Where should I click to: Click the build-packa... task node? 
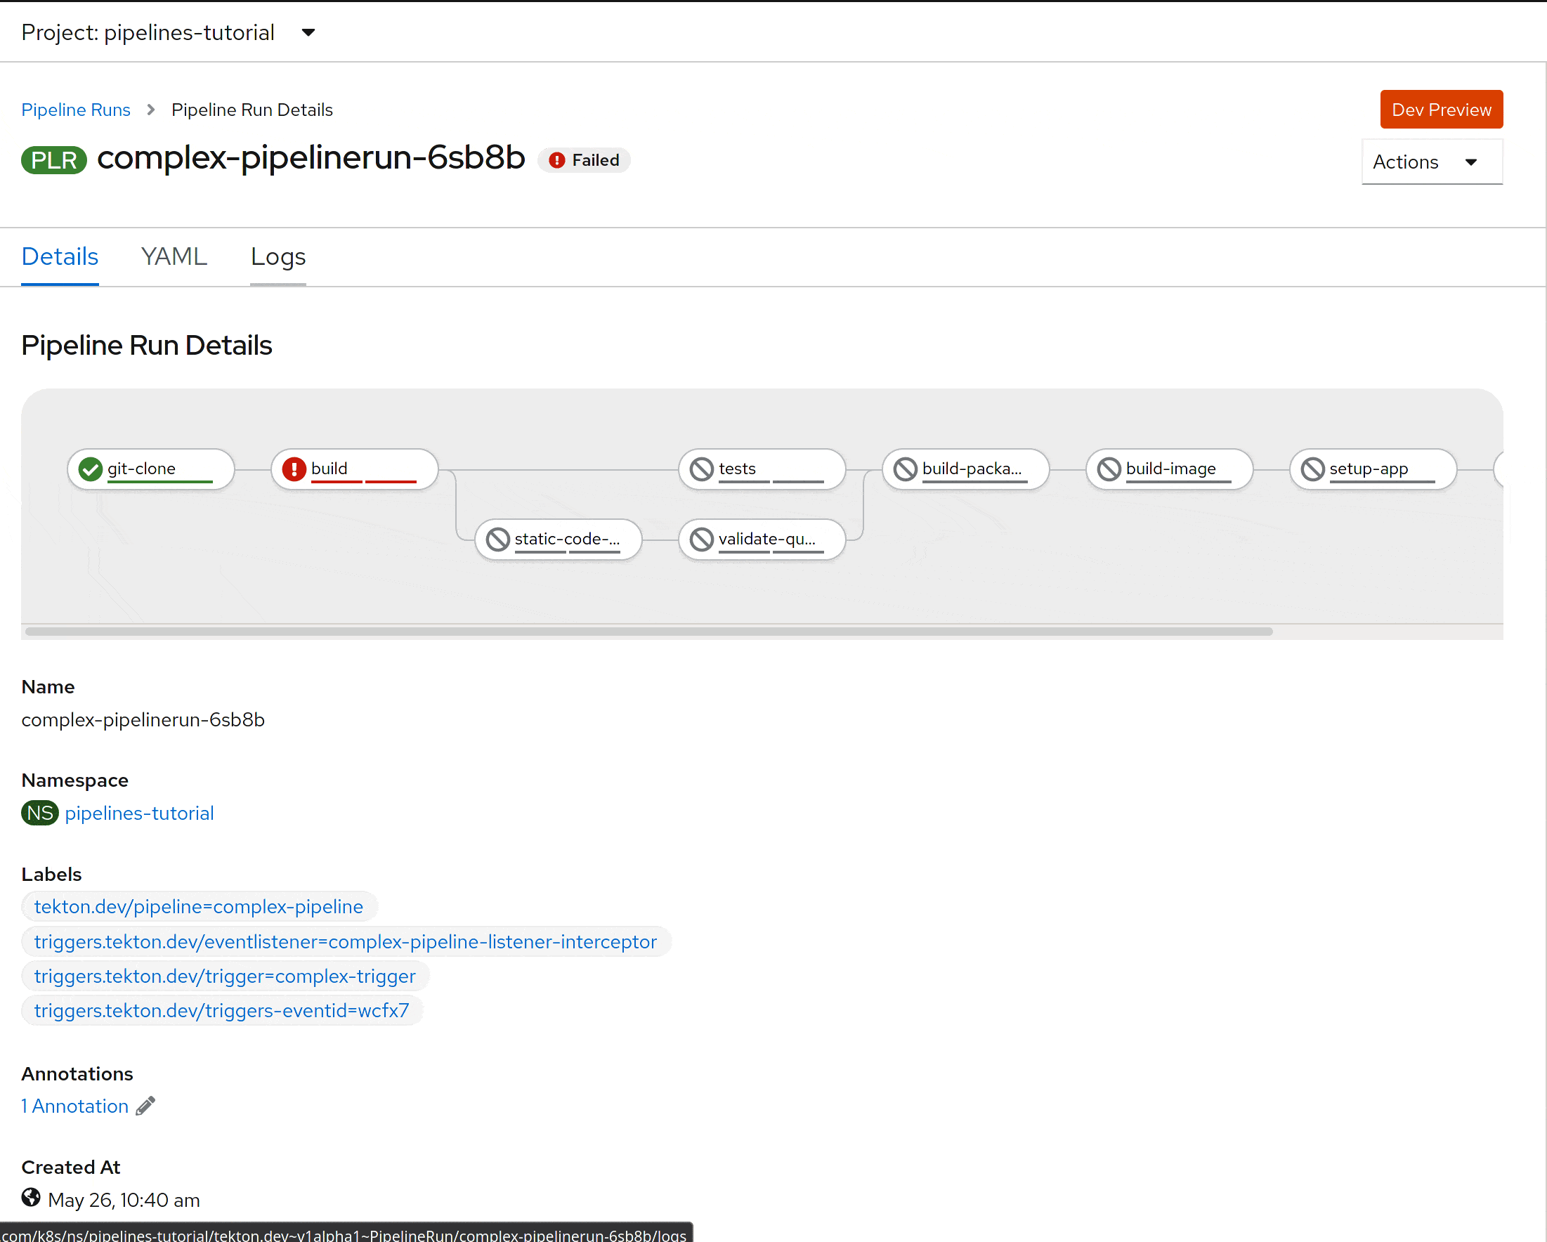tap(965, 469)
